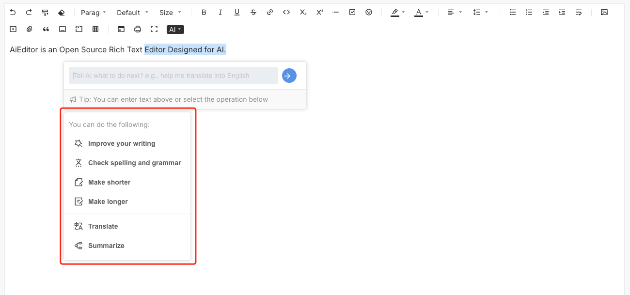Image resolution: width=630 pixels, height=295 pixels.
Task: Open the text alignment dropdown
Action: tap(454, 12)
